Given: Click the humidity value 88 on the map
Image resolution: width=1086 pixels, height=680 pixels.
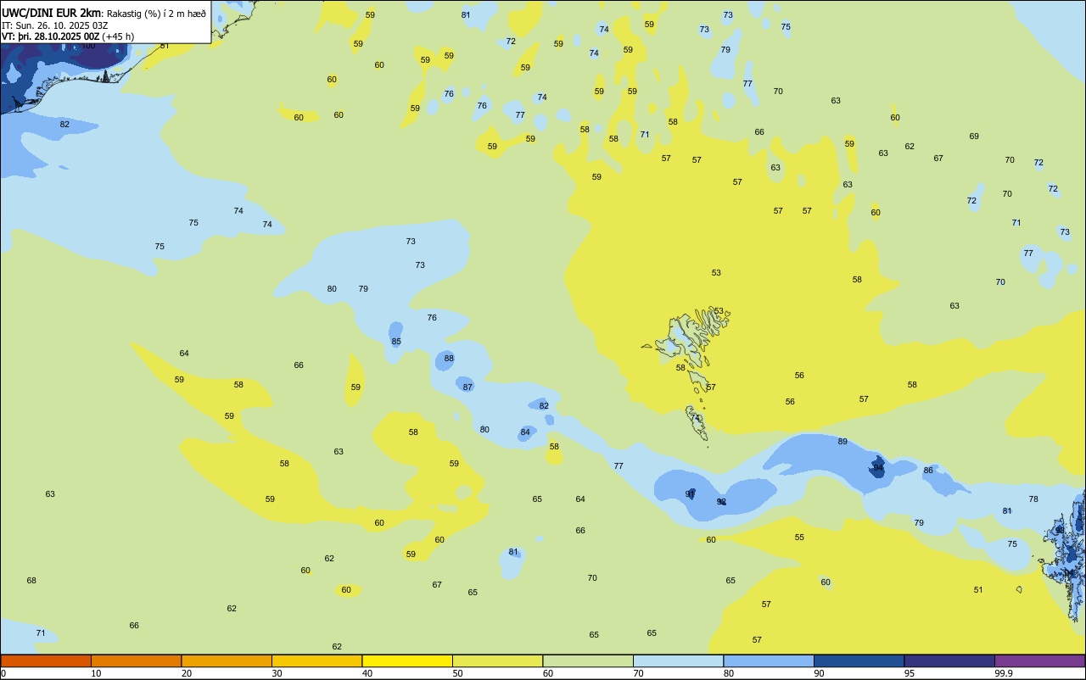Looking at the screenshot, I should (449, 359).
